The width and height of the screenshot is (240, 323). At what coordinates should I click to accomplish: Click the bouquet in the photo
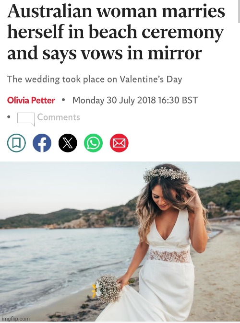click(108, 288)
